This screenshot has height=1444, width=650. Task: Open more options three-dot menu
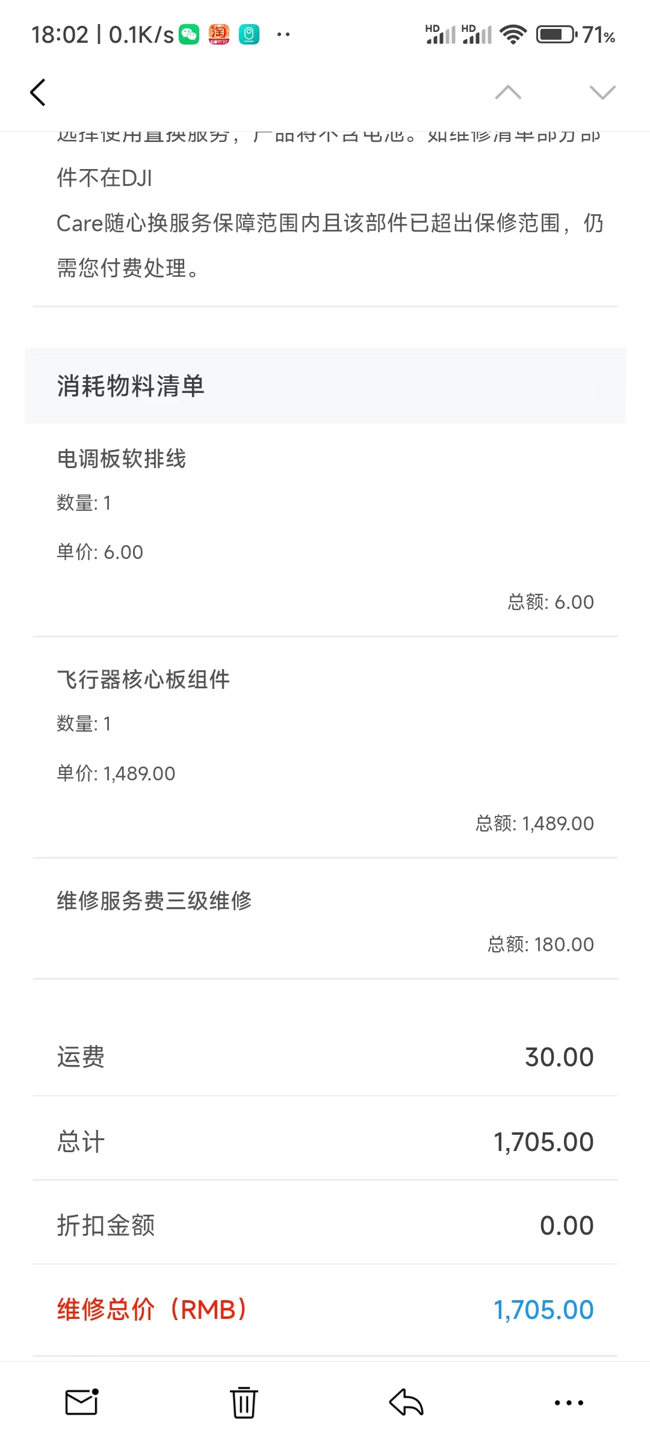569,1402
